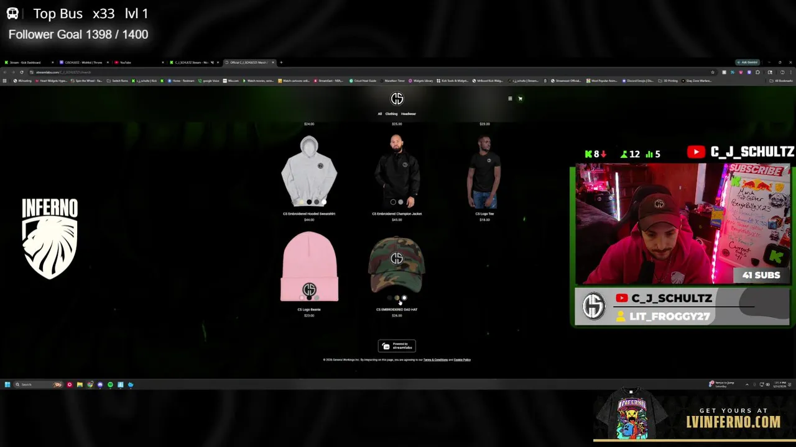Open the pink CS Logo Beanie image
Viewport: 796px width, 447px height.
tap(309, 267)
